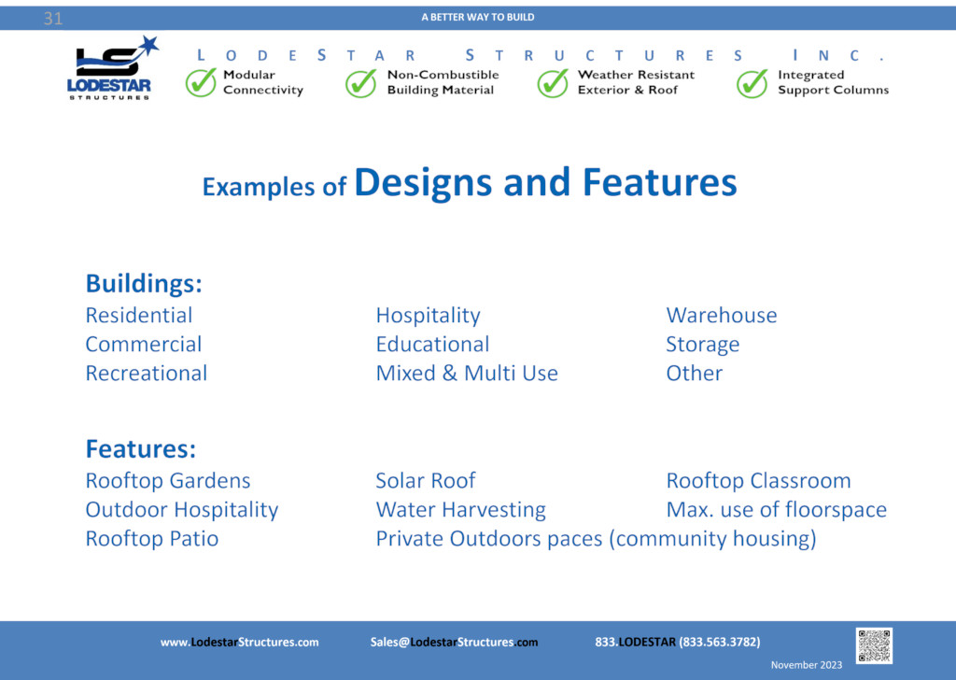This screenshot has height=680, width=956.
Task: Select the 'Solar Roof' text
Action: coord(426,480)
